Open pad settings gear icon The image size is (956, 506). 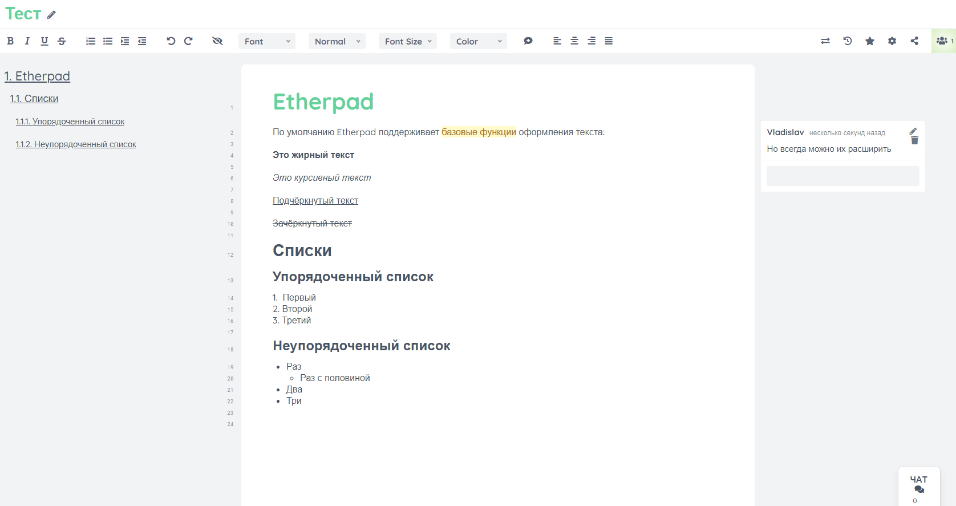coord(892,41)
